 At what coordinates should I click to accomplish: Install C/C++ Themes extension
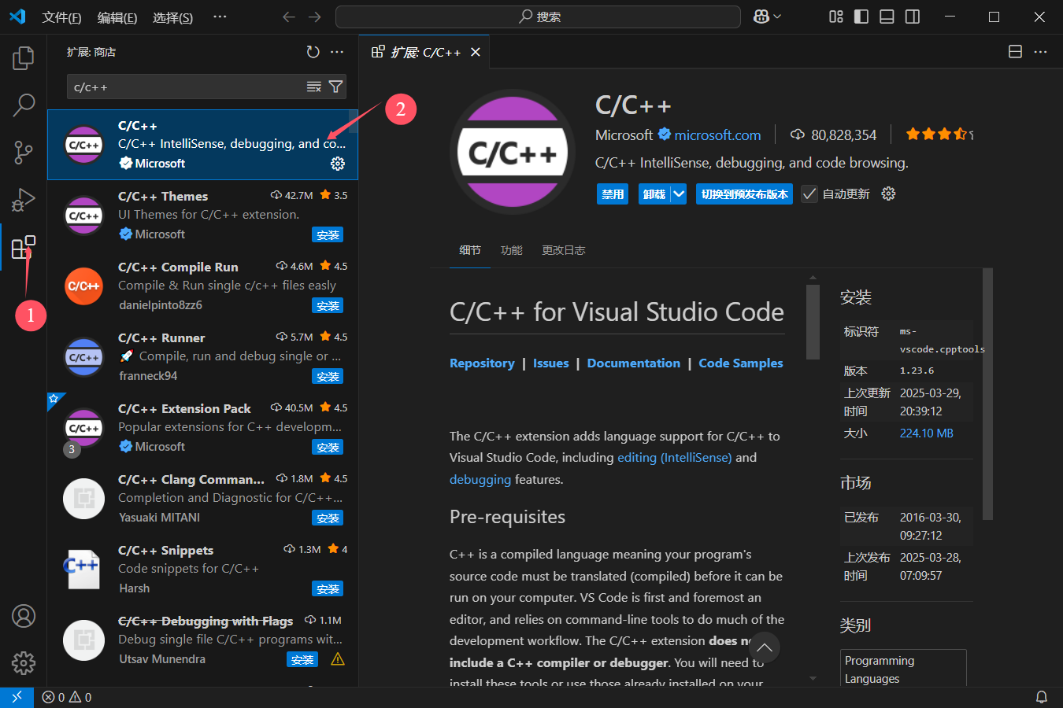point(328,234)
